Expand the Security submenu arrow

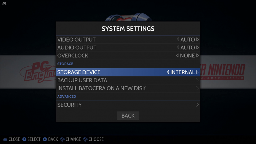pyautogui.click(x=197, y=105)
